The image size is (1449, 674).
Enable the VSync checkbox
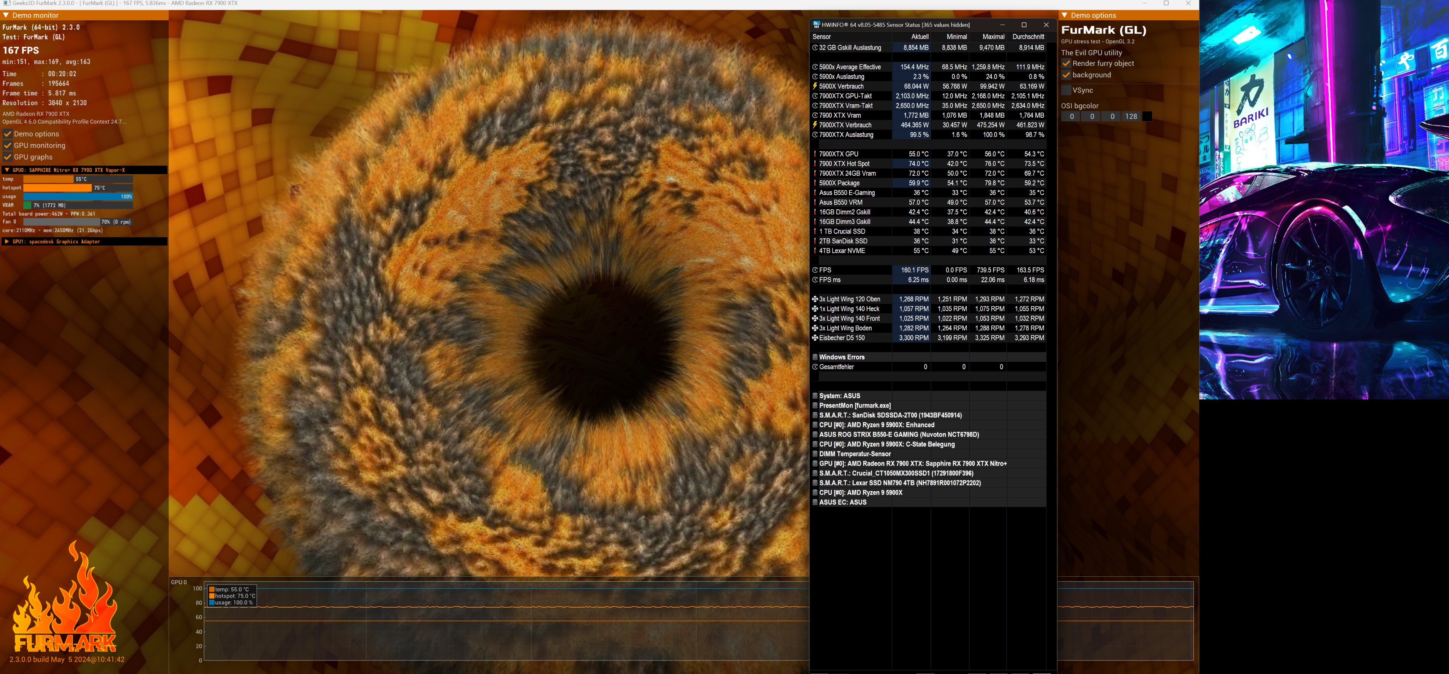coord(1066,91)
